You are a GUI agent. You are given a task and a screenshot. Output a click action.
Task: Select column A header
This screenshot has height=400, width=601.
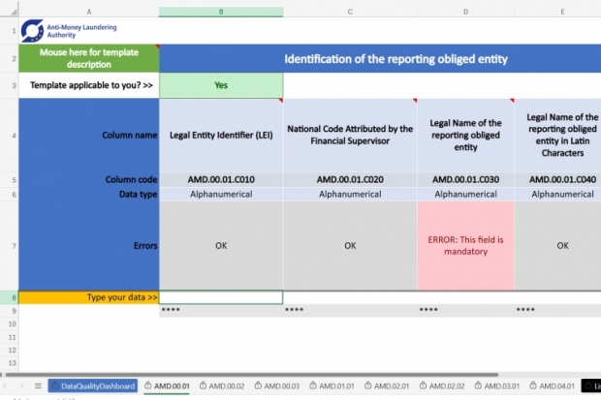tap(89, 12)
